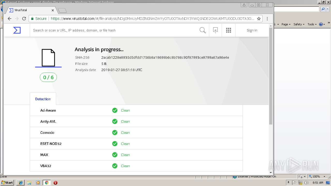Click Clean result for Comodo
The width and height of the screenshot is (331, 186).
tap(125, 133)
